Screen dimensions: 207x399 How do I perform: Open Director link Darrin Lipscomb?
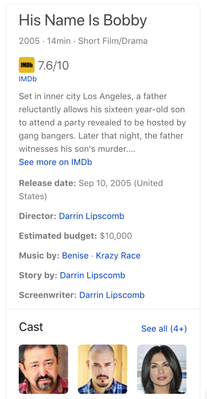tap(91, 216)
